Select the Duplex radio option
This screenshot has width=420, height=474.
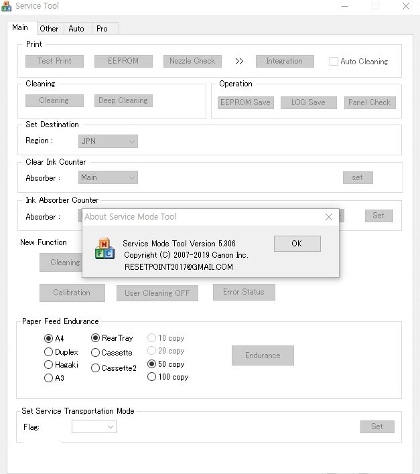(x=48, y=352)
